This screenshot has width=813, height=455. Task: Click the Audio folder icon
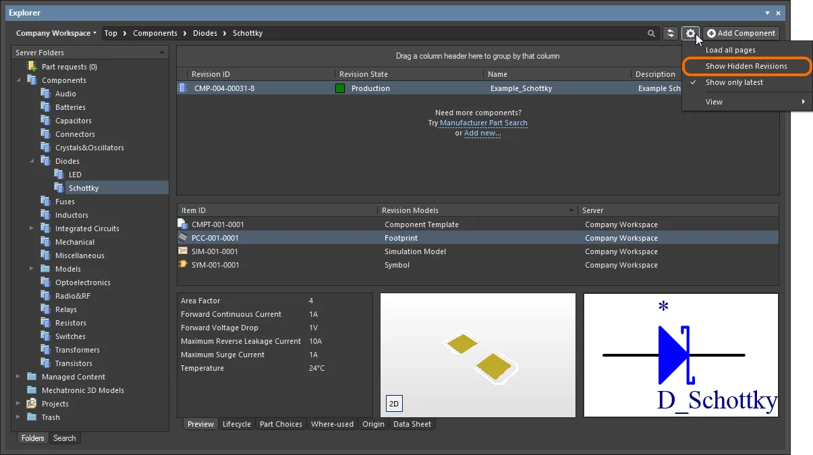45,94
